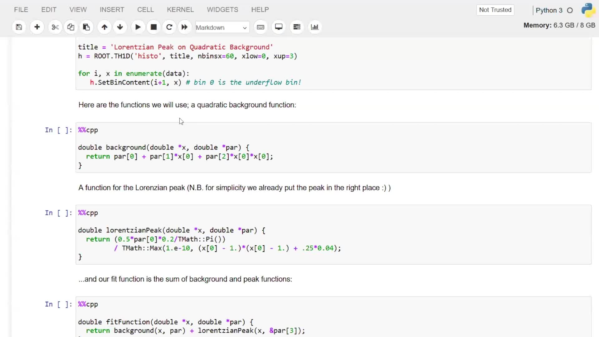Open the command palette keyboard icon
Image resolution: width=599 pixels, height=337 pixels.
261,27
